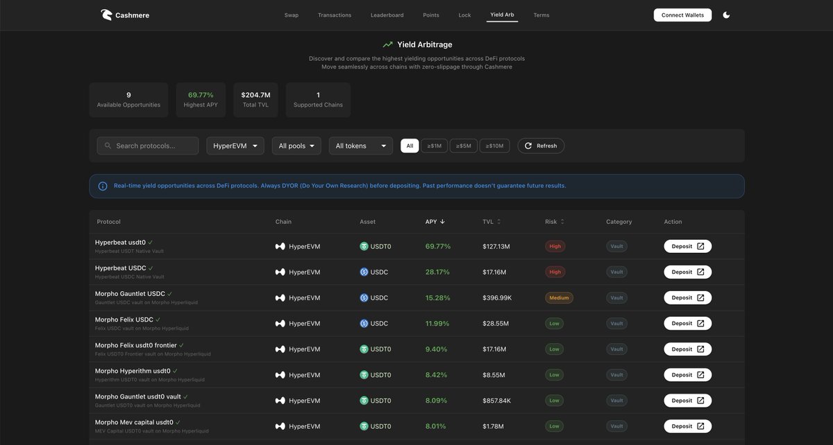Click external link icon on Morpho Felix USDC Deposit
Image resolution: width=833 pixels, height=445 pixels.
click(x=700, y=324)
